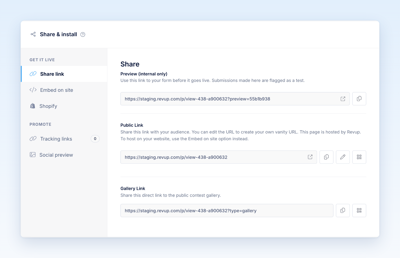Click the code brackets icon for Embed
400x258 pixels.
[x=33, y=90]
